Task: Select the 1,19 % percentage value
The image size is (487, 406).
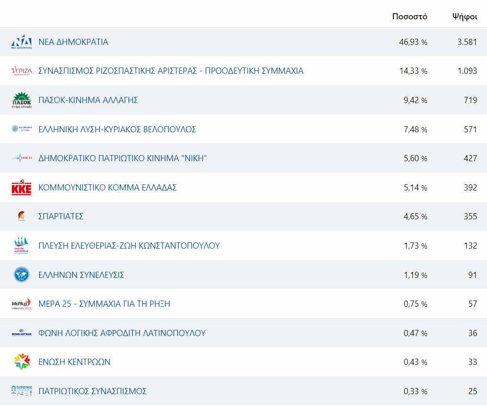Action: click(416, 275)
